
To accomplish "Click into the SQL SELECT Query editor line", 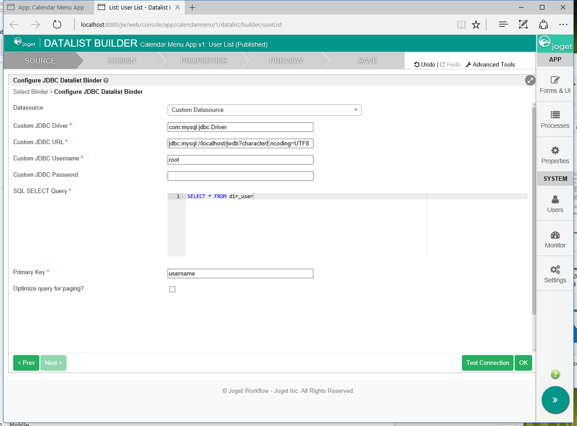I will tap(356, 196).
